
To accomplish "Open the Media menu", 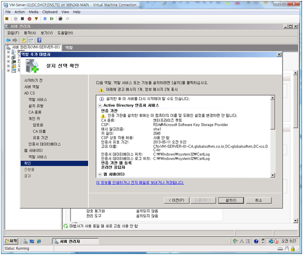I will pyautogui.click(x=33, y=12).
